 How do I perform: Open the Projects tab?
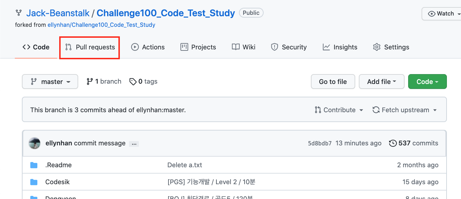198,47
